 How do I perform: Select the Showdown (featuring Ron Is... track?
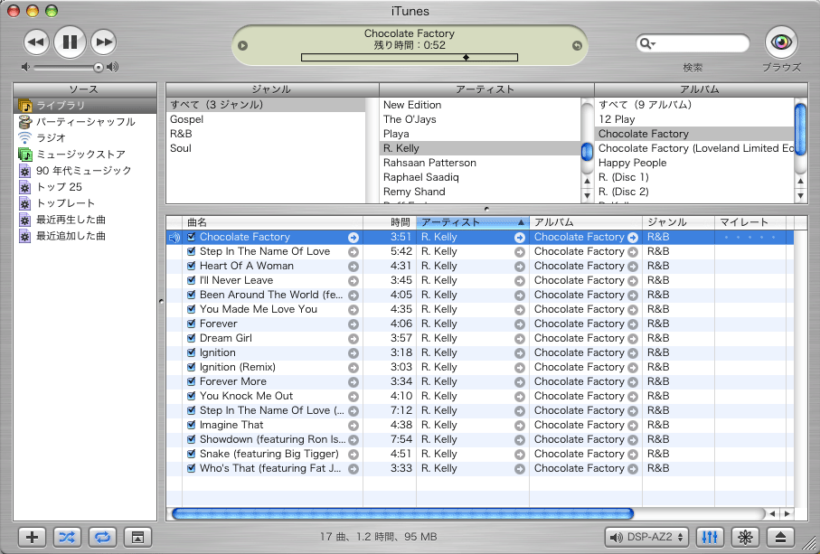click(x=480, y=439)
